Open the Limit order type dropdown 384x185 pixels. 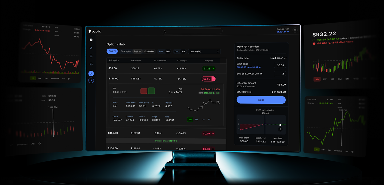click(278, 58)
